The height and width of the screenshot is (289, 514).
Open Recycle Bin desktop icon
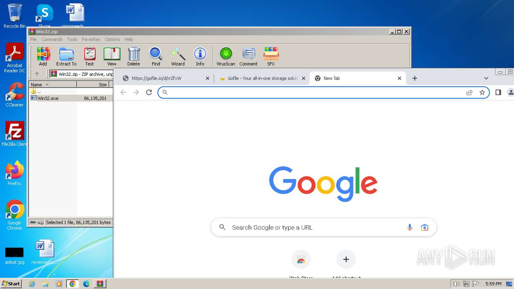pos(14,16)
